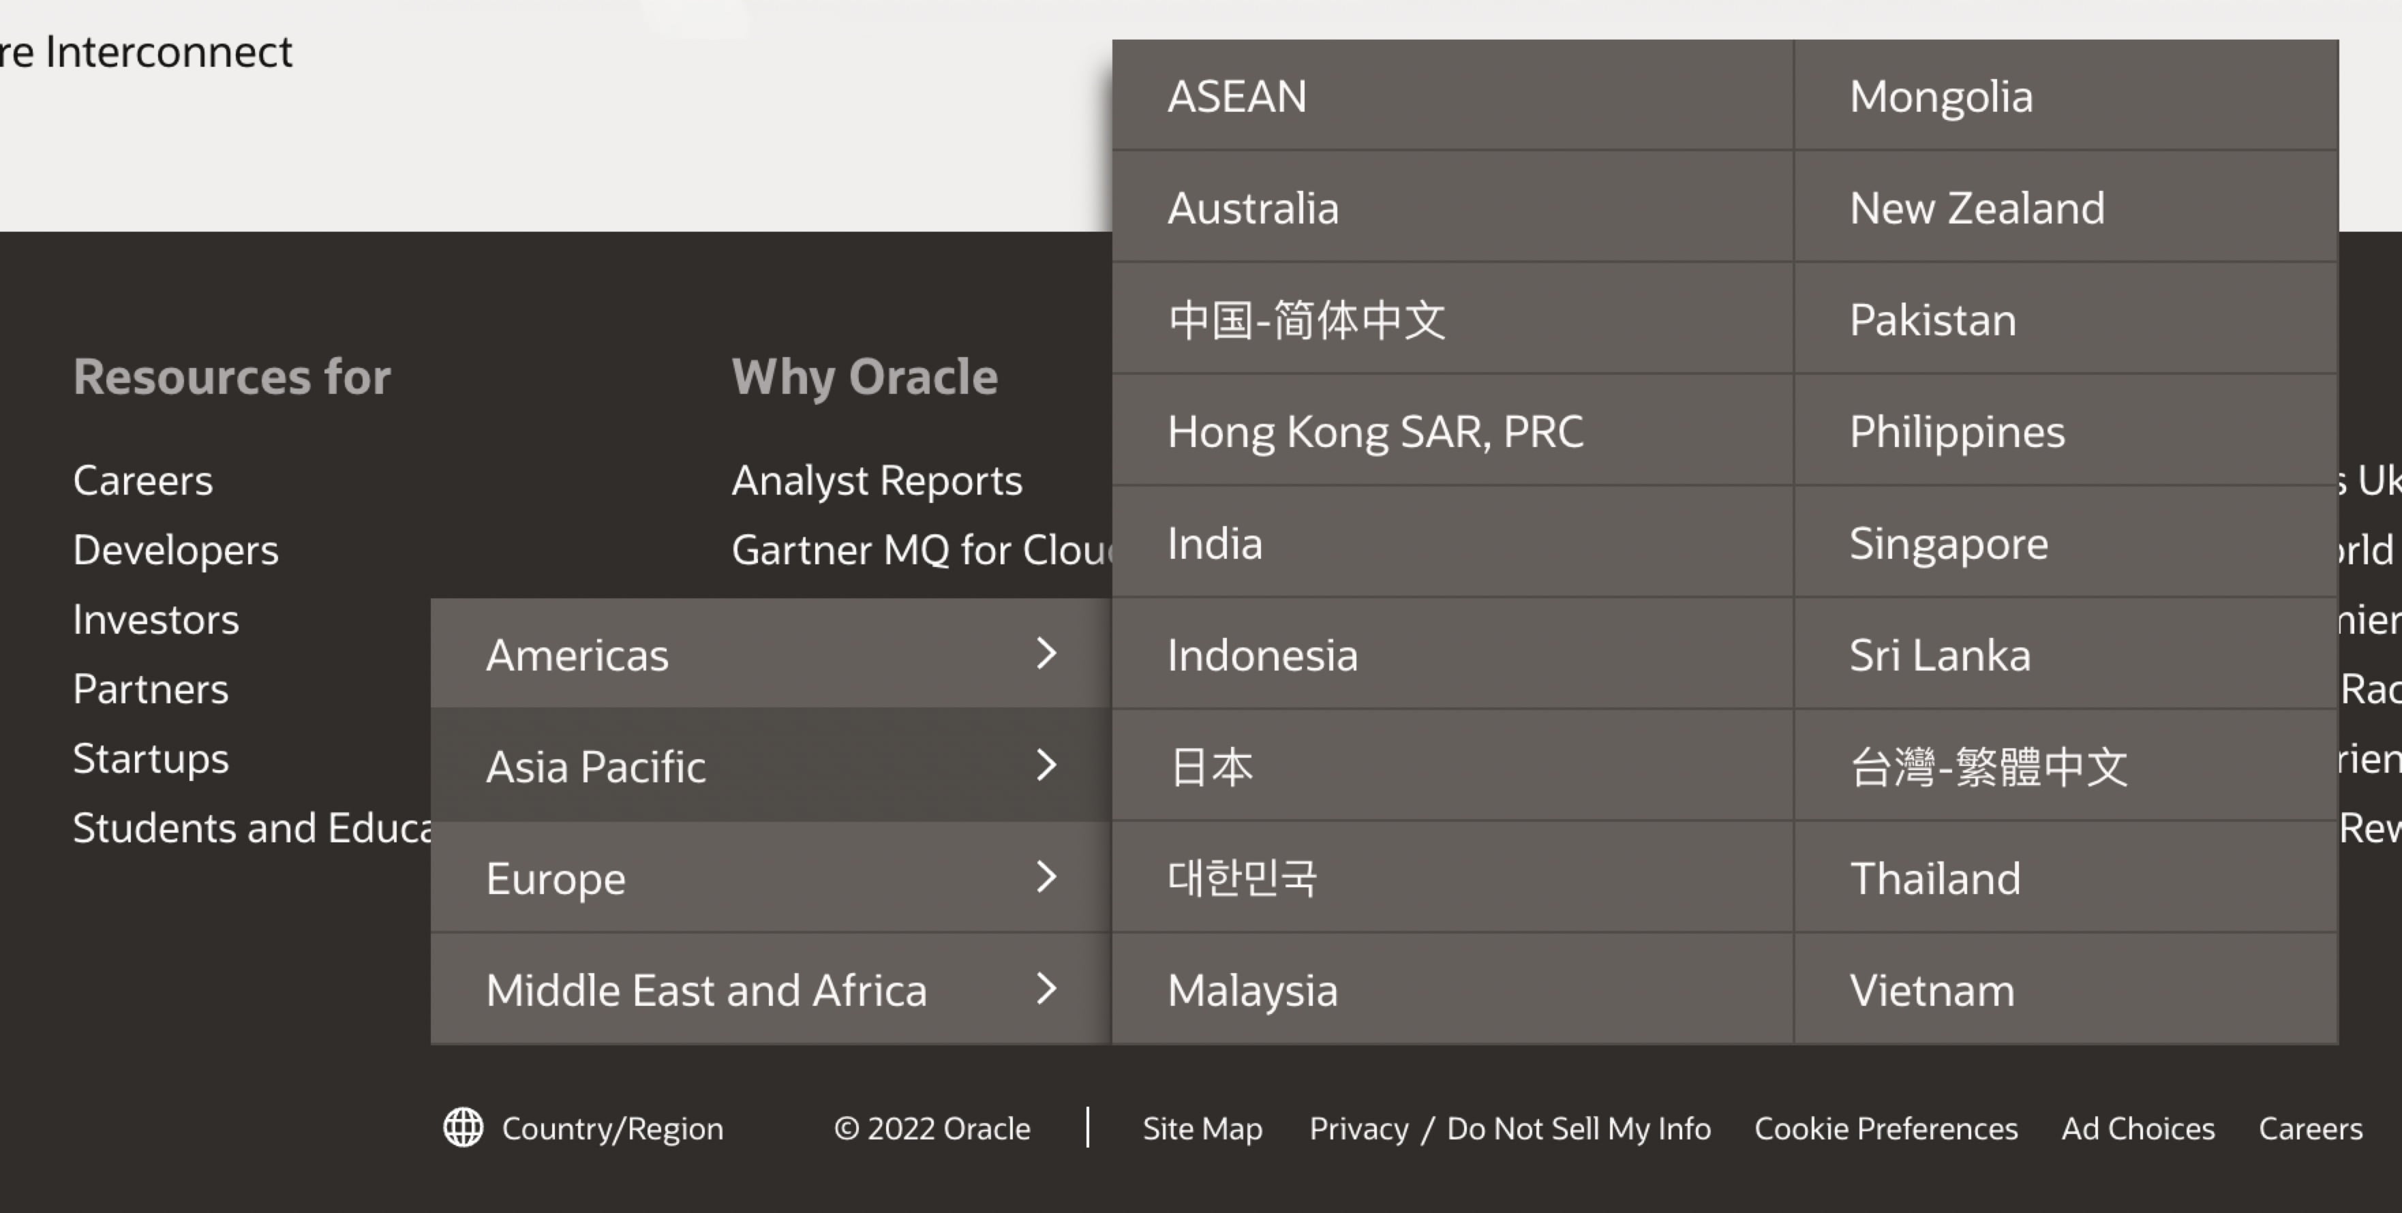Screen dimensions: 2402x1213
Task: Click the globe Country/Region icon
Action: coord(463,1128)
